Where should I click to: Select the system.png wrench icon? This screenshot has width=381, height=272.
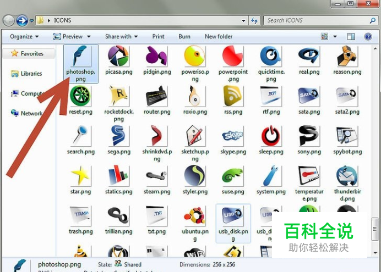[271, 176]
